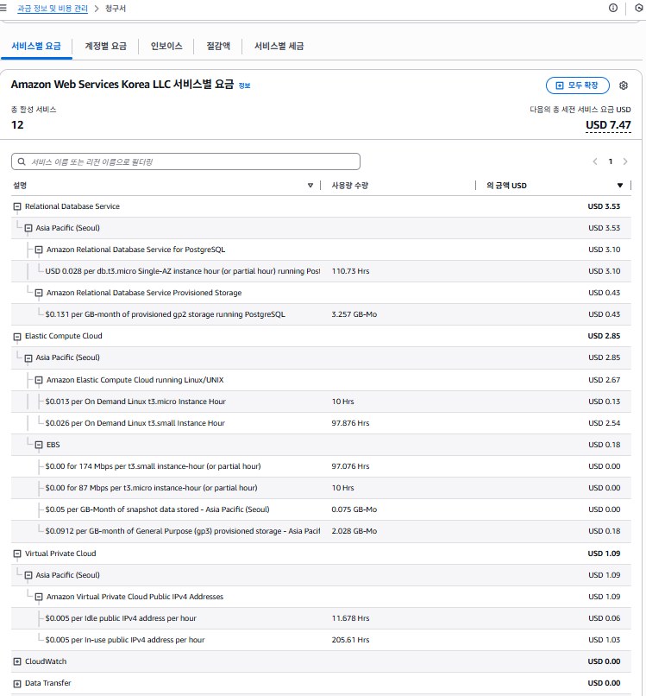Viewport: 646px width, 696px height.
Task: Collapse Amazon Elastic Compute Cloud running Linux/UNIX
Action: [x=39, y=380]
